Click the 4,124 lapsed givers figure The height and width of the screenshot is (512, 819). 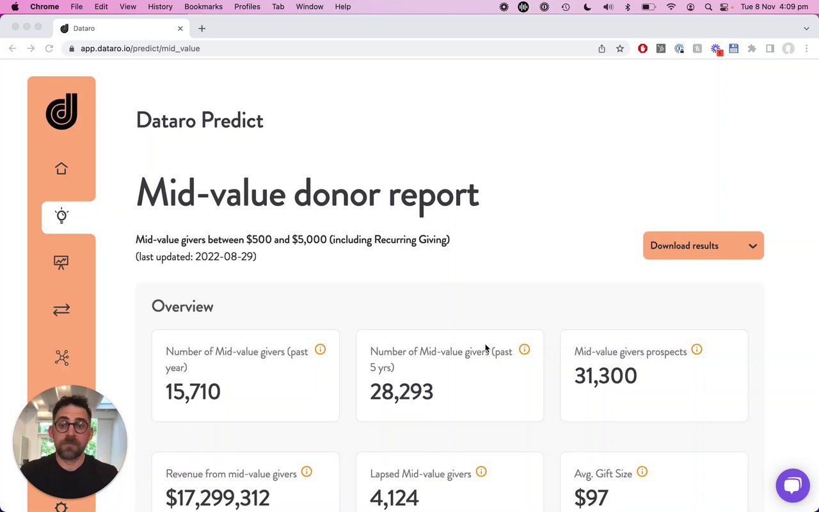[x=394, y=498]
